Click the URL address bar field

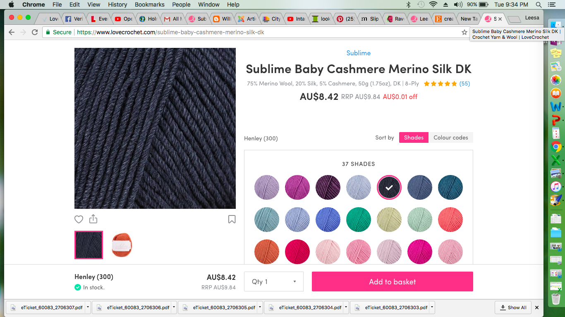(256, 32)
